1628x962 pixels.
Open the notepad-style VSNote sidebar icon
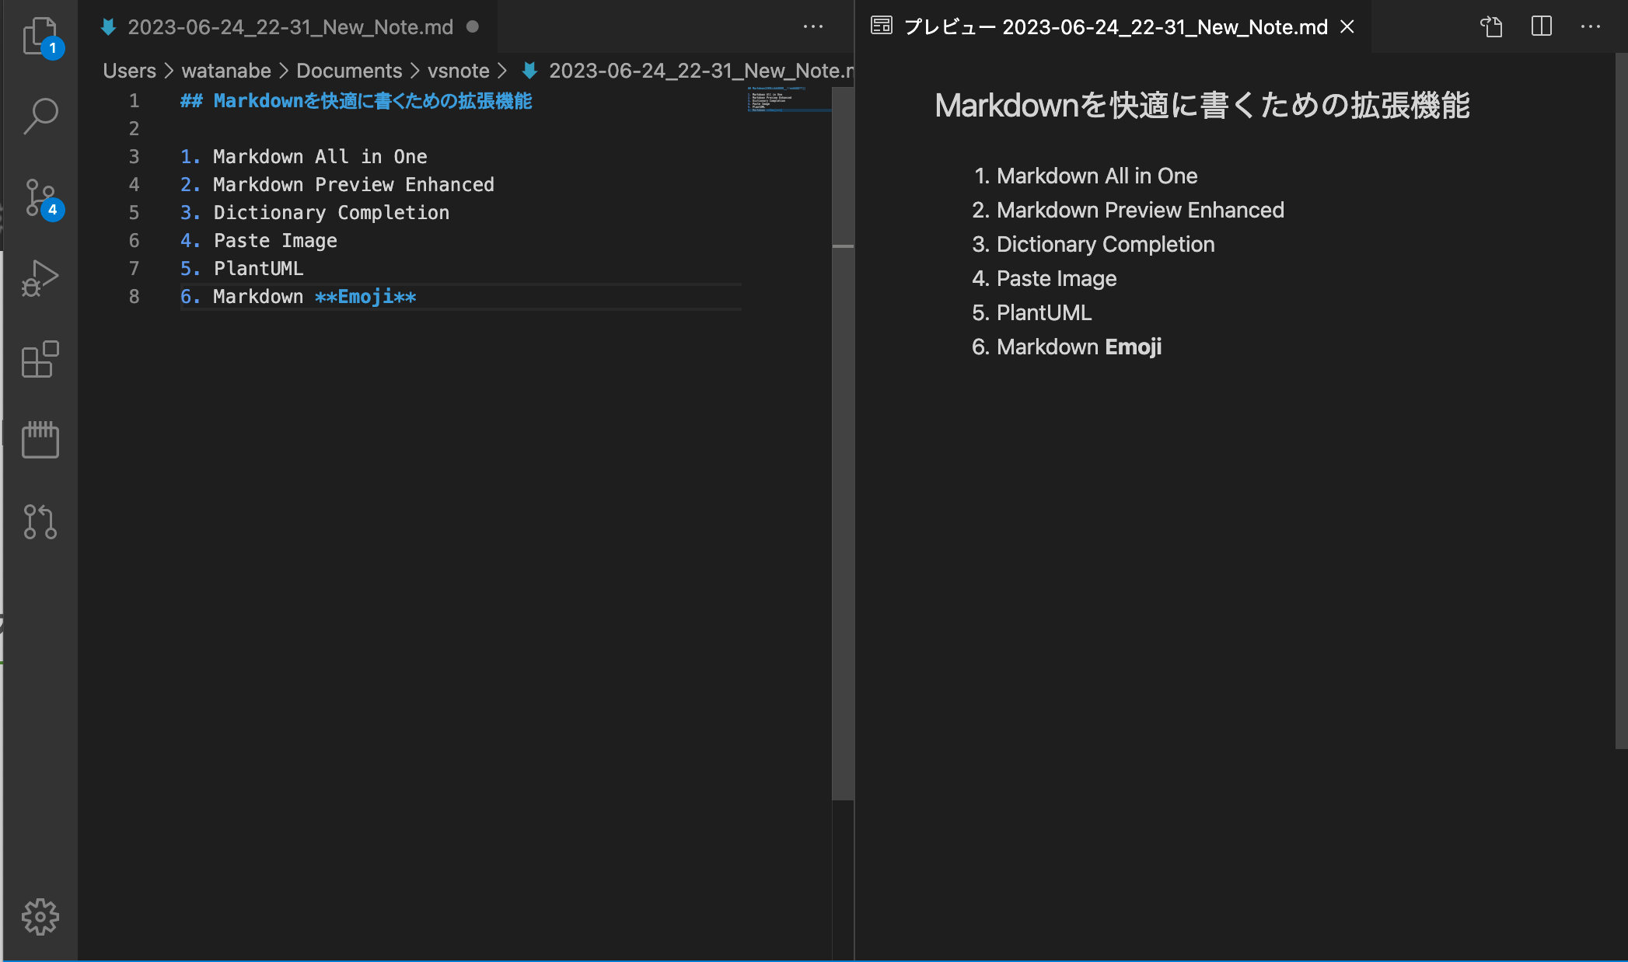tap(40, 440)
